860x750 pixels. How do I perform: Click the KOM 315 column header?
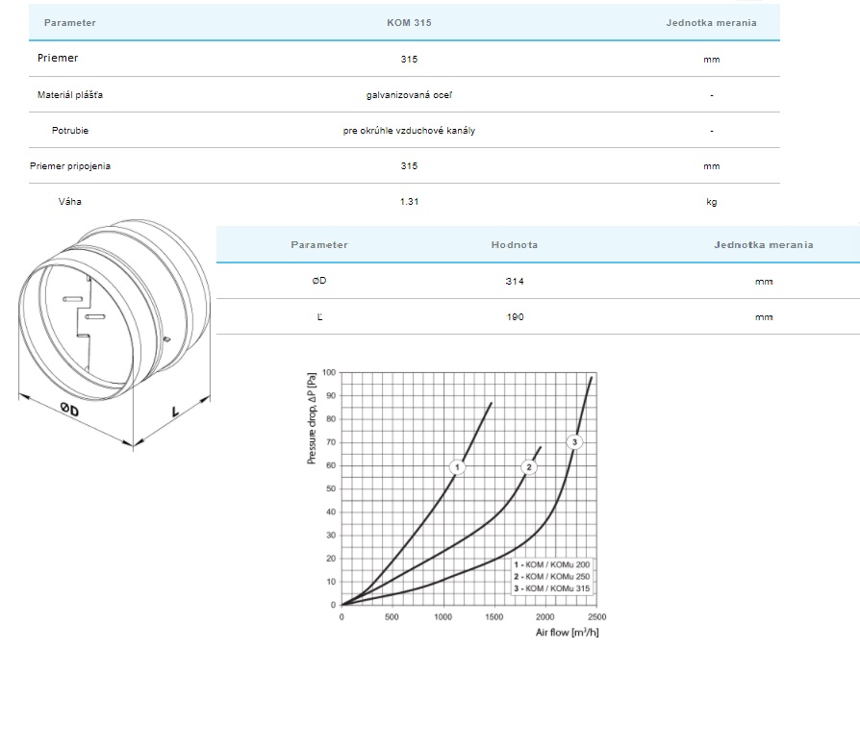(x=409, y=22)
